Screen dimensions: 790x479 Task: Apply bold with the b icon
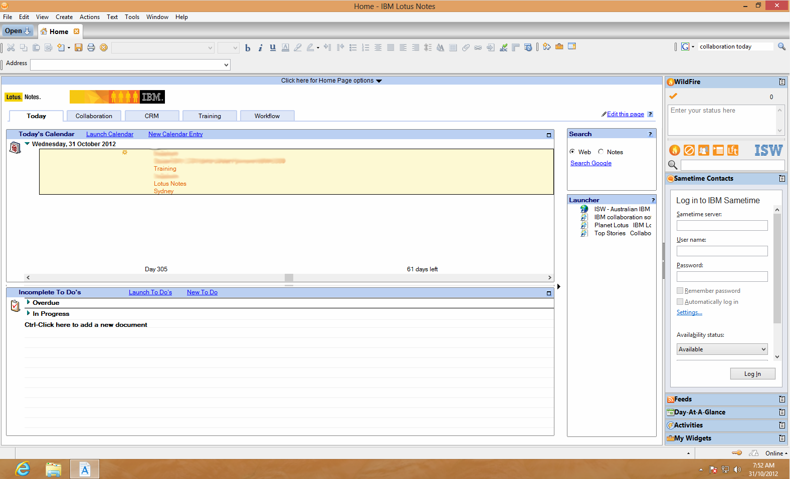point(248,48)
